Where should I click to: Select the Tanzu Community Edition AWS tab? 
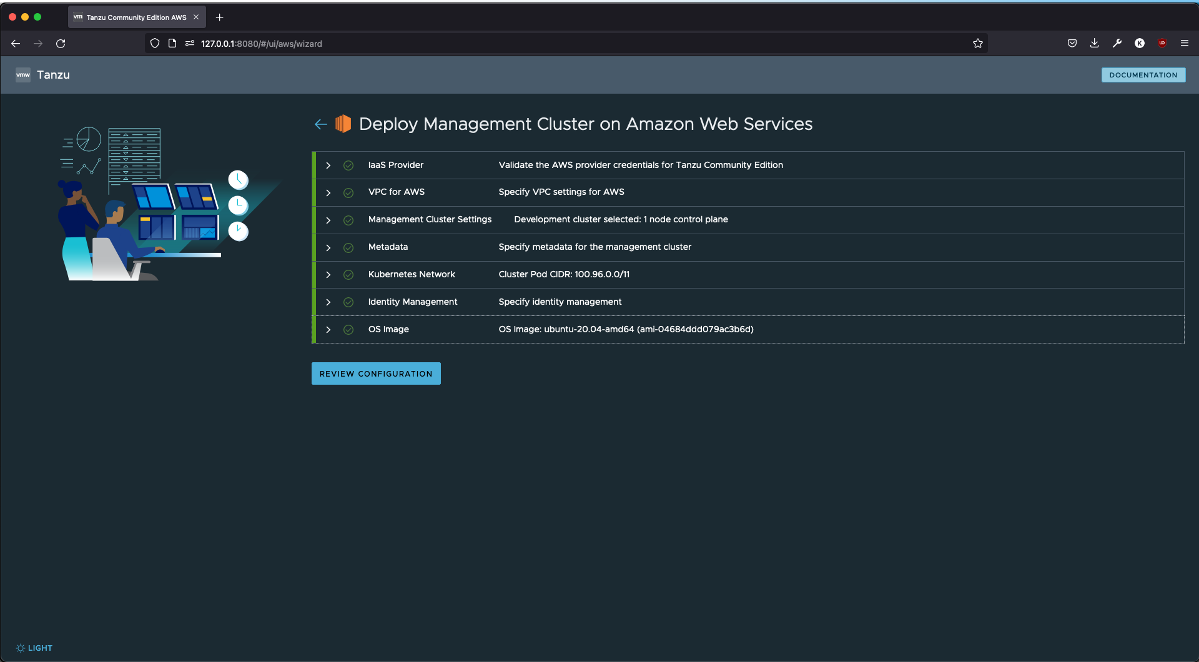click(136, 17)
